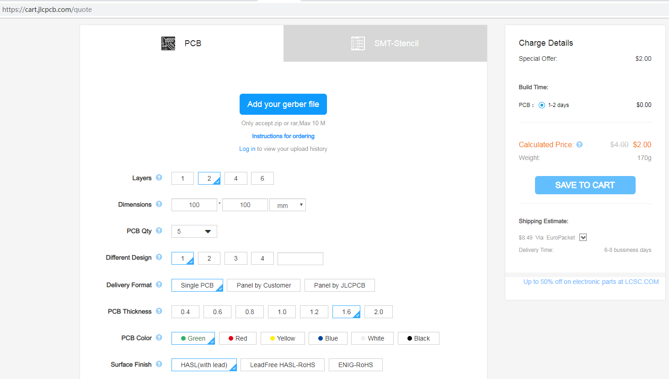Click 'Only accept zip or rar,Max 10 M' note
This screenshot has width=669, height=379.
click(283, 123)
